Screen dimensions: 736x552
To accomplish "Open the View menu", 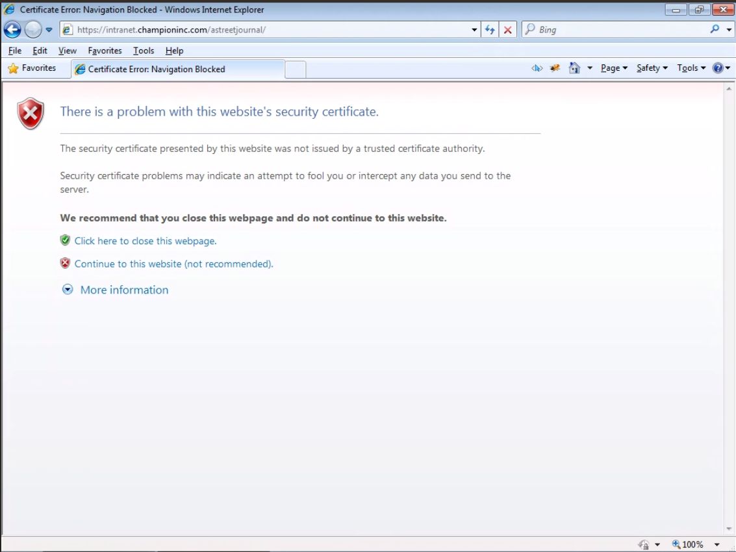I will coord(67,51).
